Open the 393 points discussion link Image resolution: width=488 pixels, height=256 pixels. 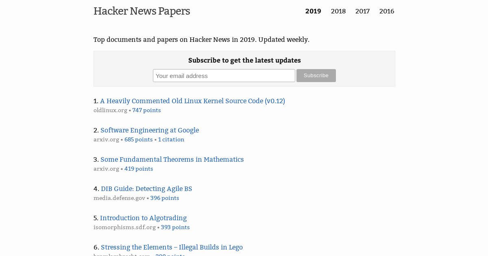point(175,227)
